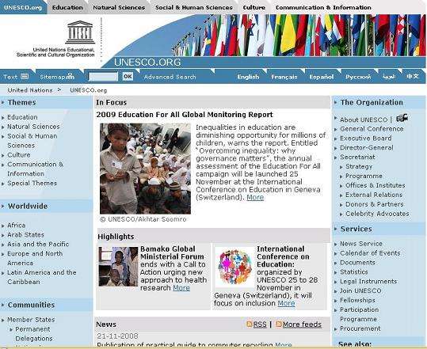Open Calendar of Events link
This screenshot has height=349, width=427.
point(370,253)
